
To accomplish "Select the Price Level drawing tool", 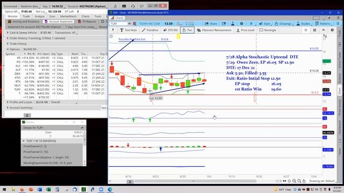I will tap(246, 30).
